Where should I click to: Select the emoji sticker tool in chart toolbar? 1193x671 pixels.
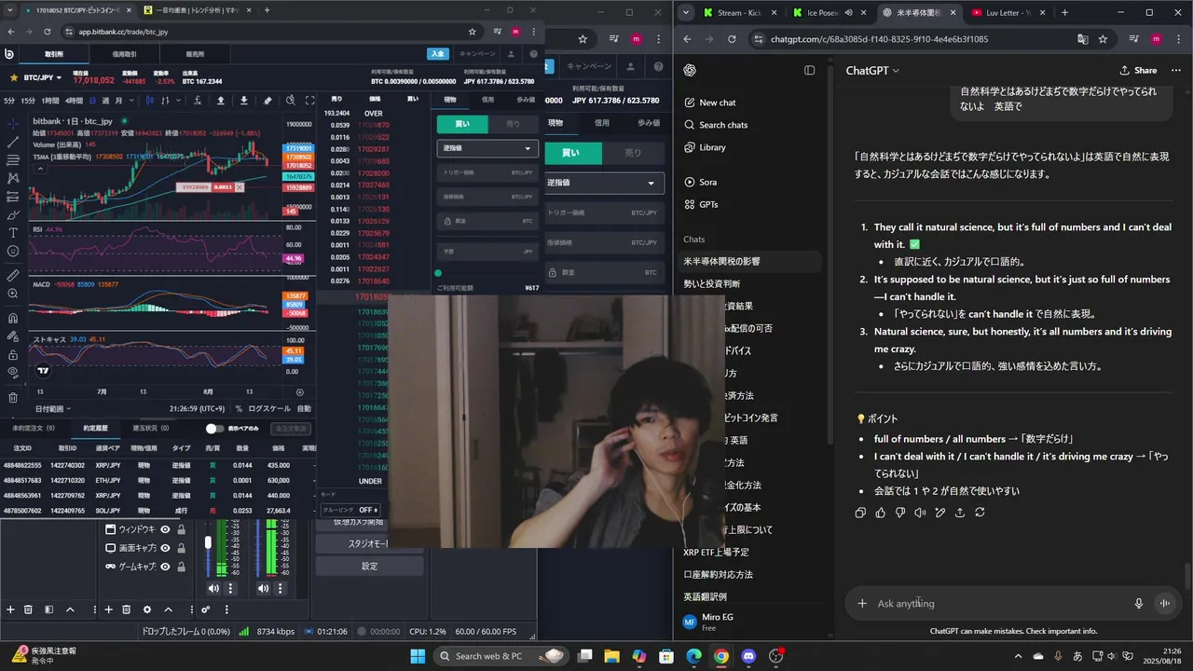pyautogui.click(x=13, y=251)
